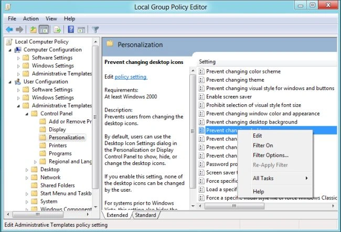Click the tree pane scroll-up arrow
341x232 pixels.
pos(95,41)
